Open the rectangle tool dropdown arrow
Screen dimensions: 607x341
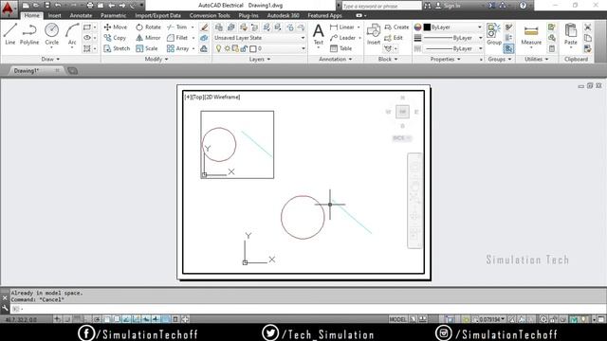click(x=95, y=27)
